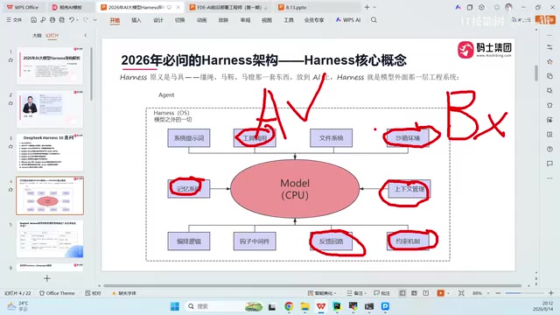The width and height of the screenshot is (560, 315).
Task: Select slide 2 thumbnail with presenter photo
Action: click(50, 108)
